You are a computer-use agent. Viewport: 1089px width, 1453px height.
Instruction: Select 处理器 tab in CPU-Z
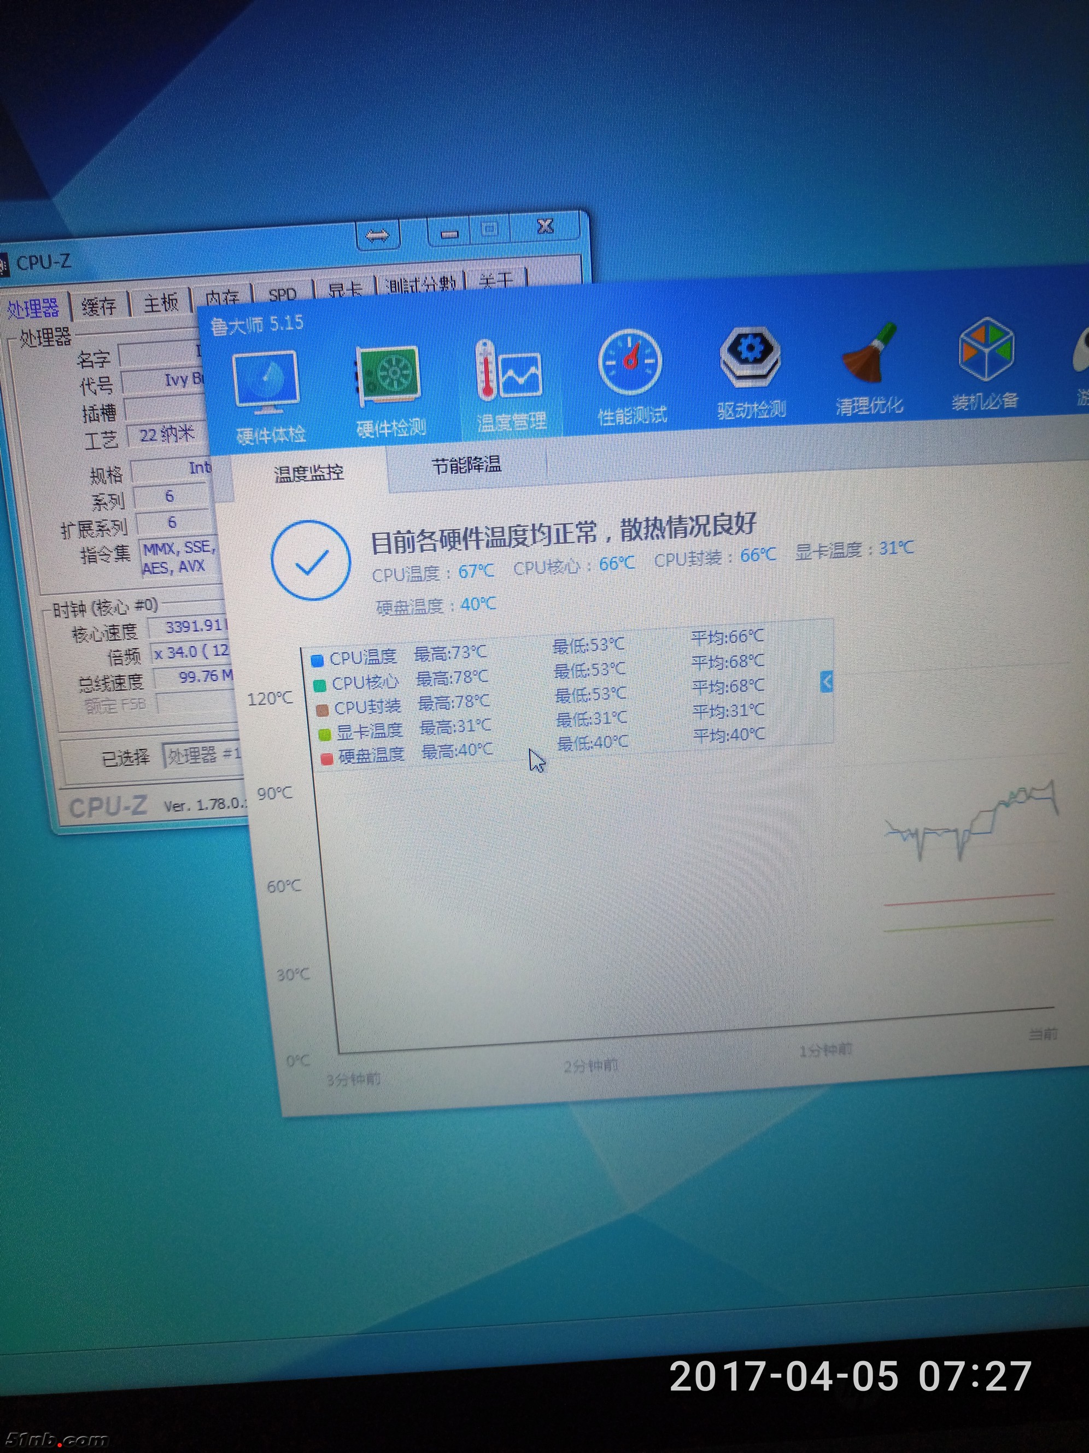tap(33, 308)
